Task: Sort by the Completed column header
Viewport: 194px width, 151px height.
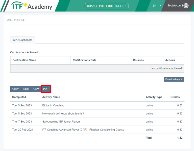Action: (x=19, y=97)
